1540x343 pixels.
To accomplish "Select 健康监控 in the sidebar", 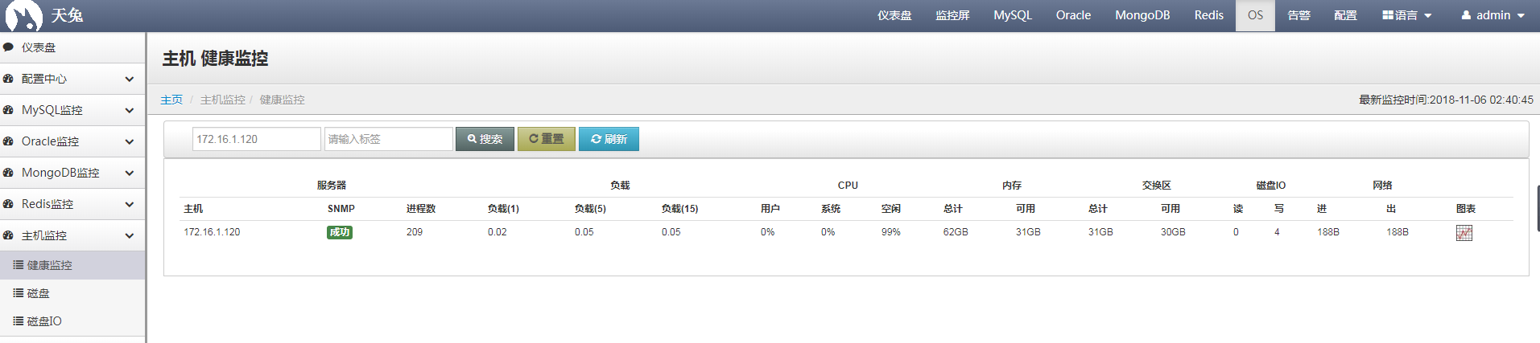I will (50, 265).
